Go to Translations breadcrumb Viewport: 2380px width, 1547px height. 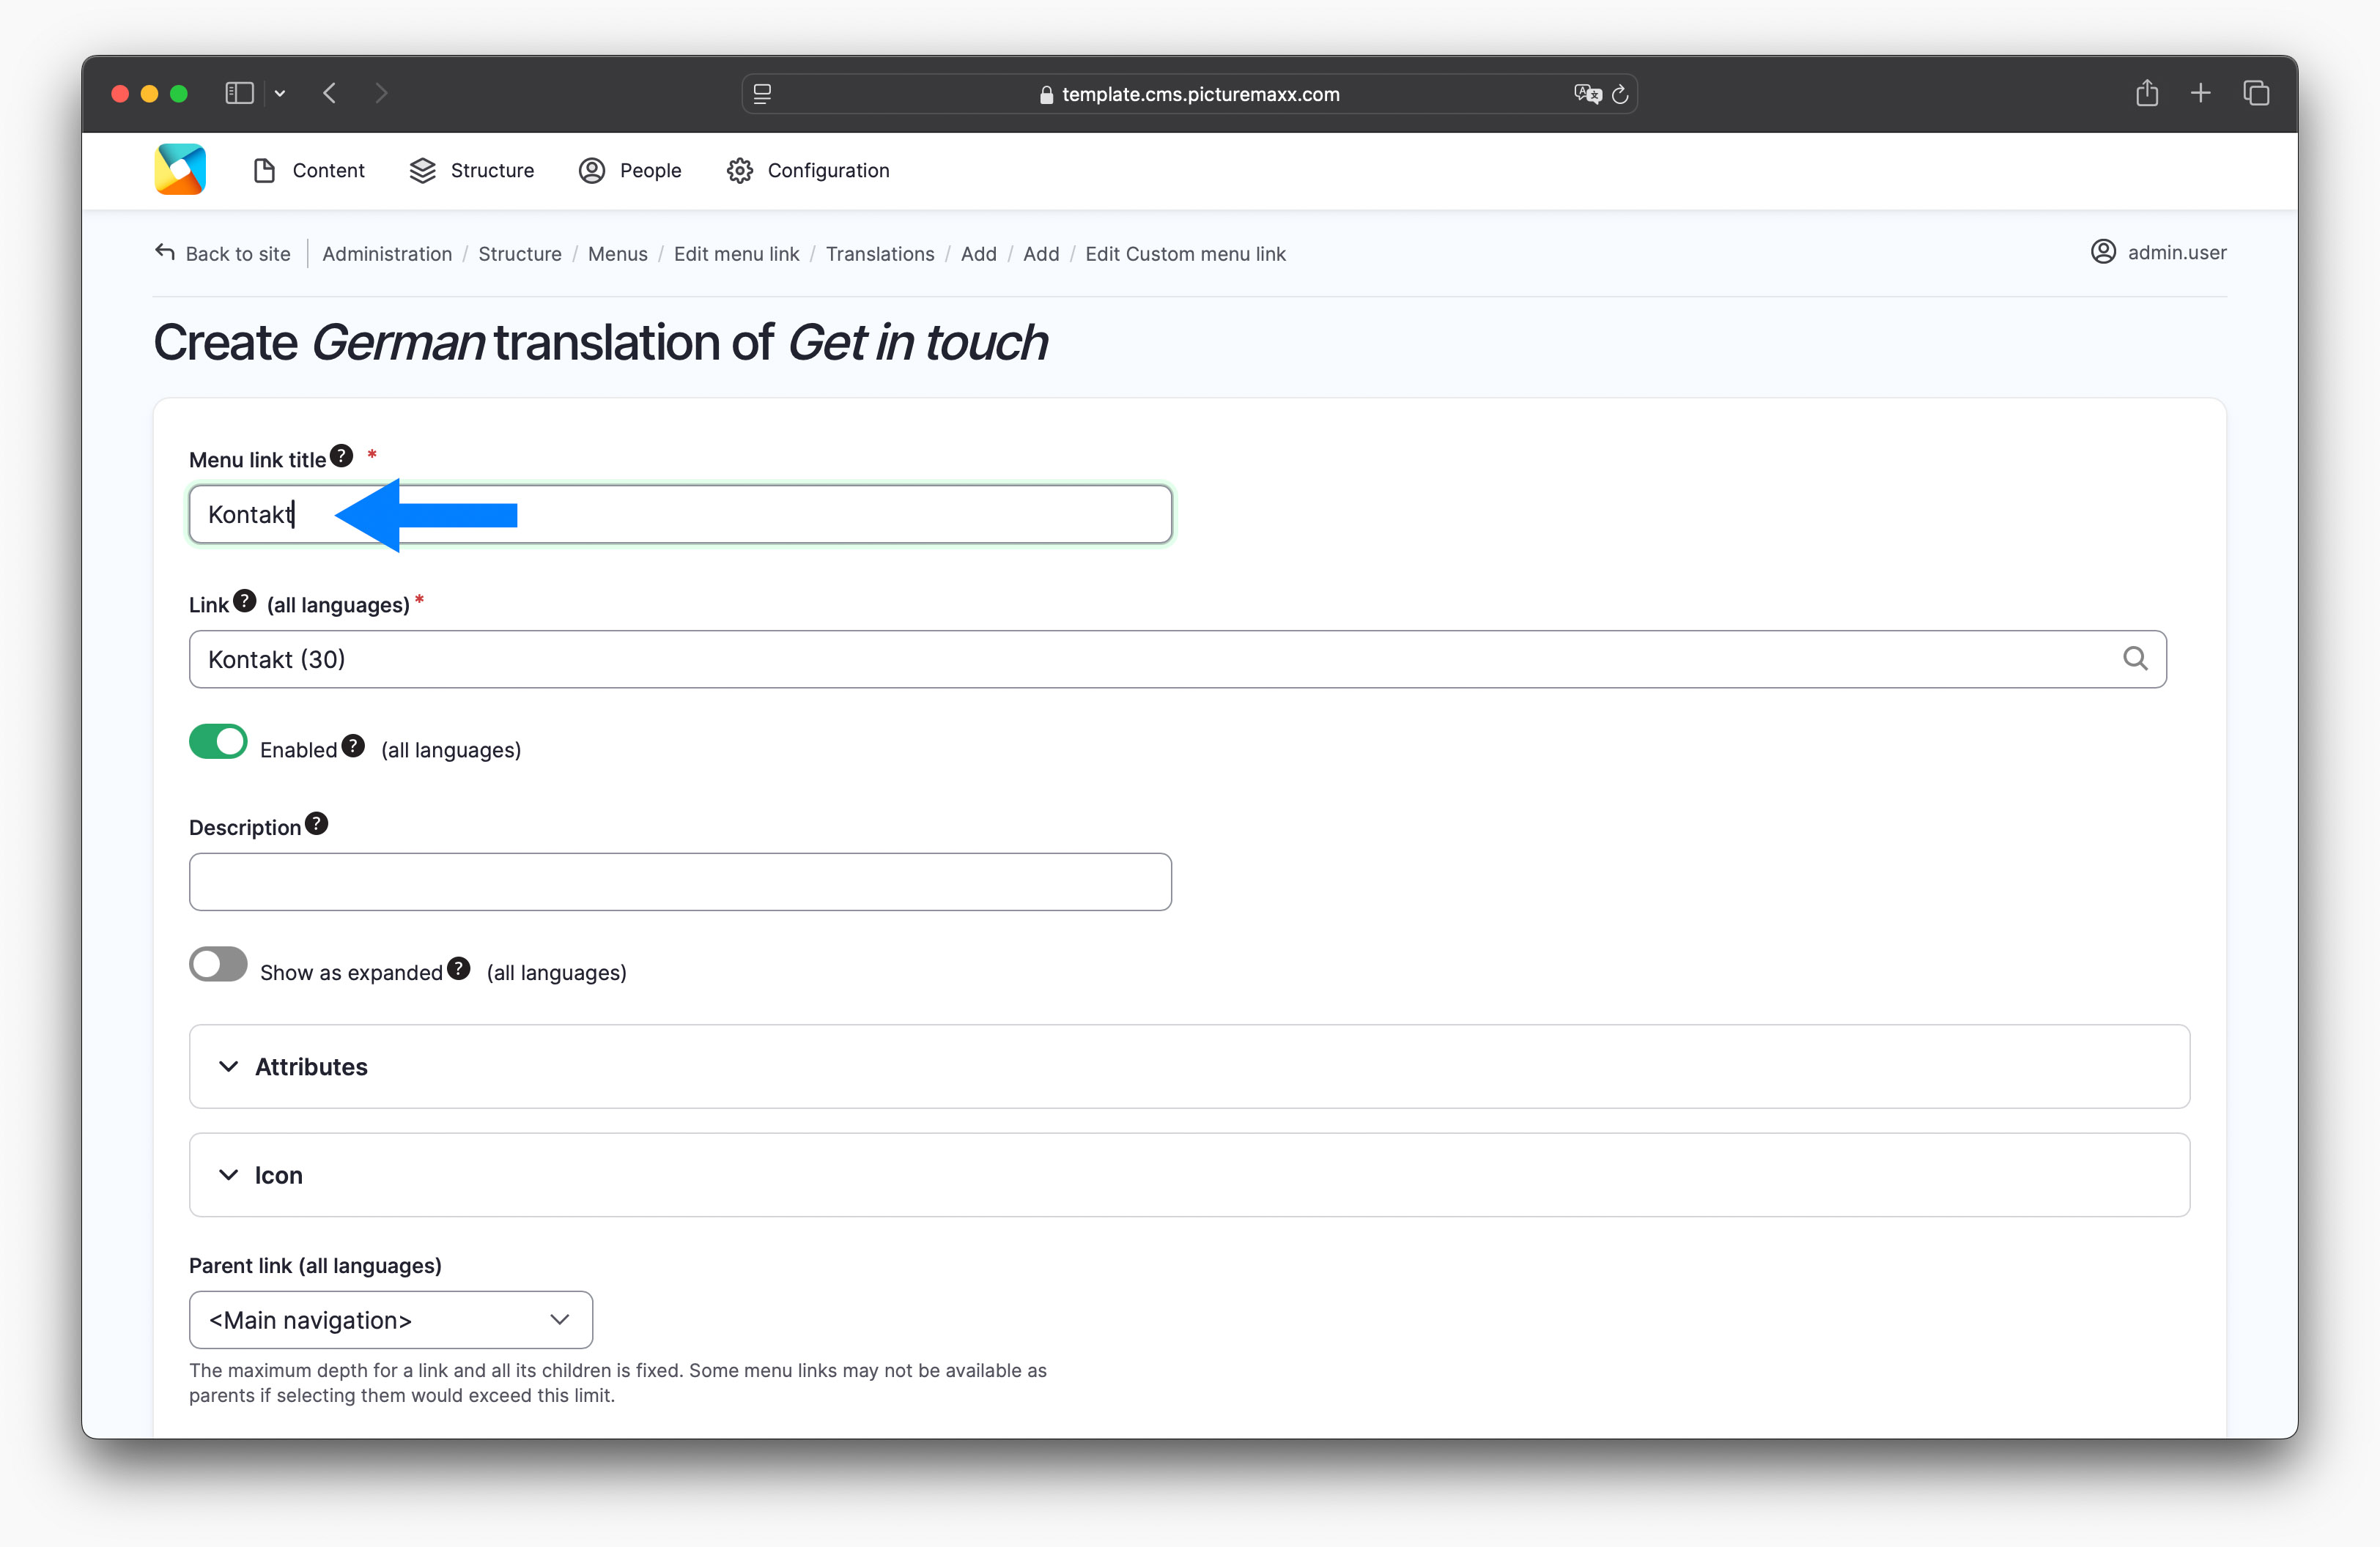[880, 254]
